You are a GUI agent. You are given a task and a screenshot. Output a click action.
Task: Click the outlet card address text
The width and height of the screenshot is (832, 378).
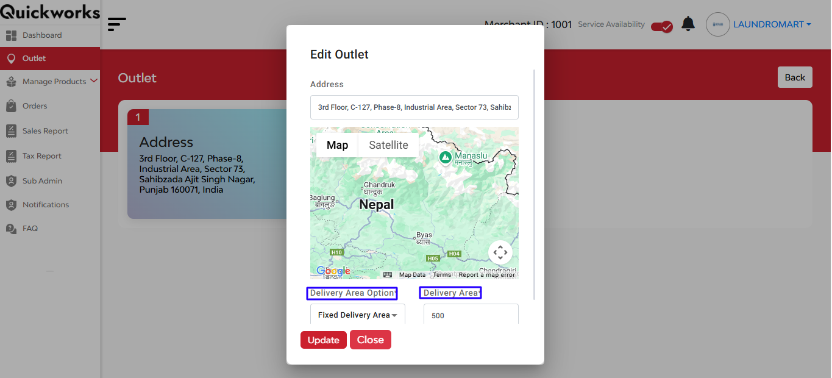[x=197, y=174]
